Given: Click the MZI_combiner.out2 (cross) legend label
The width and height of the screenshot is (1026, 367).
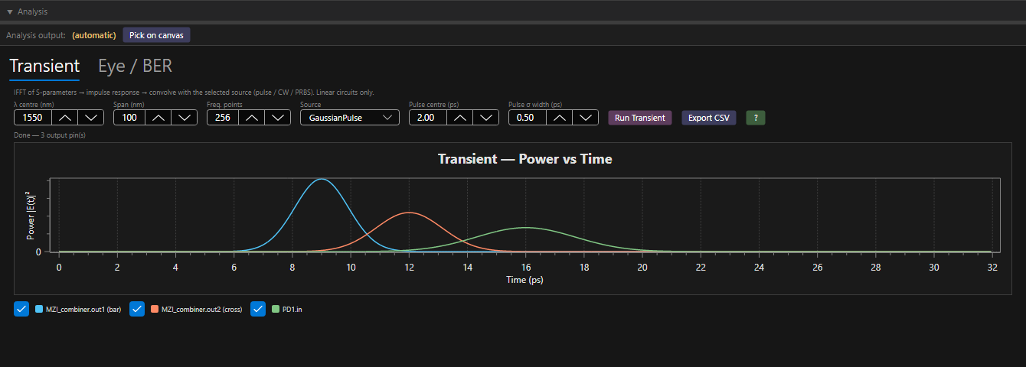Looking at the screenshot, I should (202, 309).
